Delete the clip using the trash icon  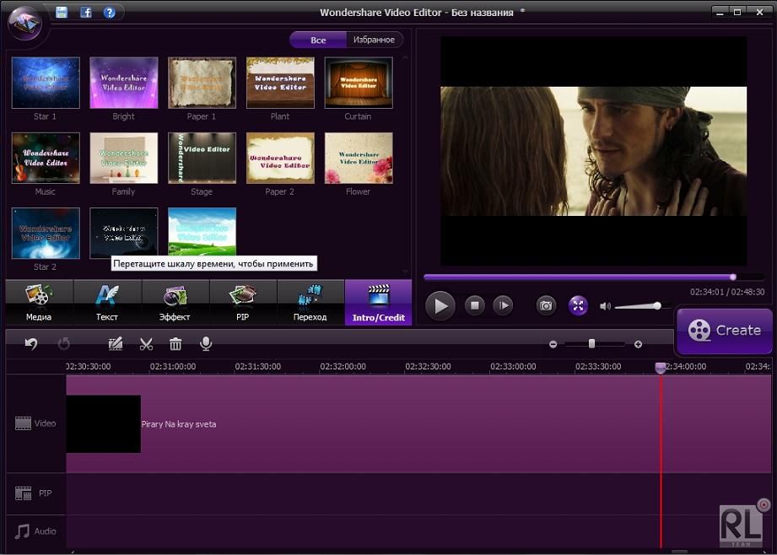point(175,343)
